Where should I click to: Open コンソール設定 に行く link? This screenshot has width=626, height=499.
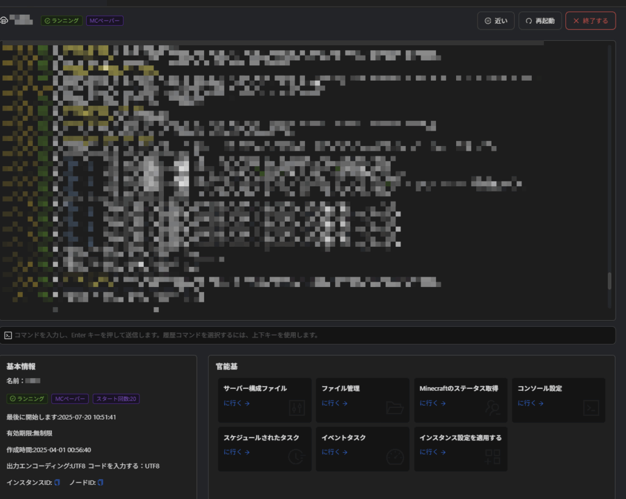[531, 403]
